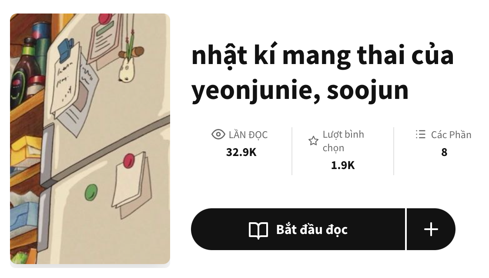Select the Lượt bình chọn label
The width and height of the screenshot is (489, 278).
tap(343, 141)
